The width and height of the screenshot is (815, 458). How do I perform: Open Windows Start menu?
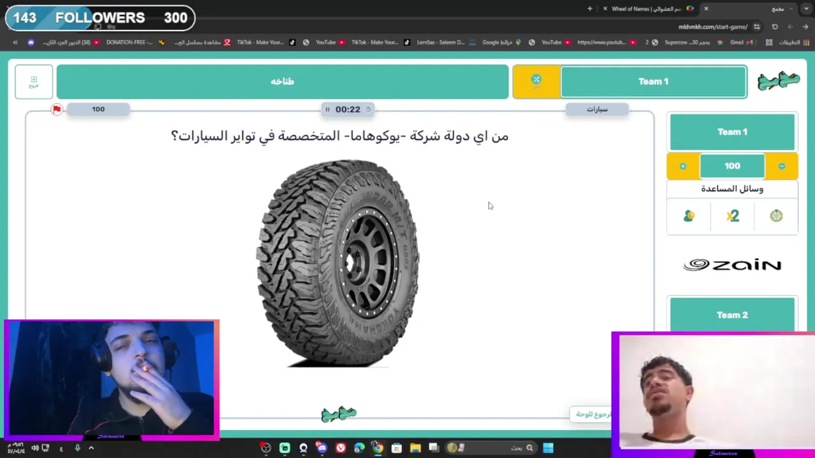tap(548, 448)
